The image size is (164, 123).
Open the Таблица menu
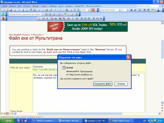[x=53, y=6]
